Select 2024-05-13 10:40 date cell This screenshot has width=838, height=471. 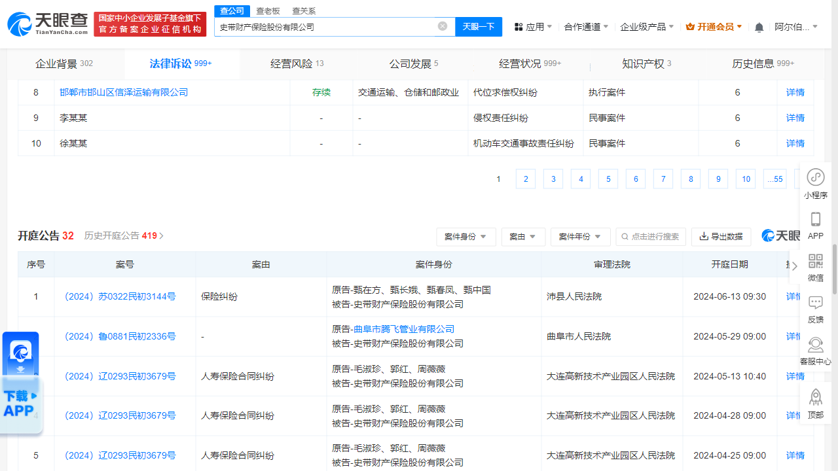tap(729, 376)
